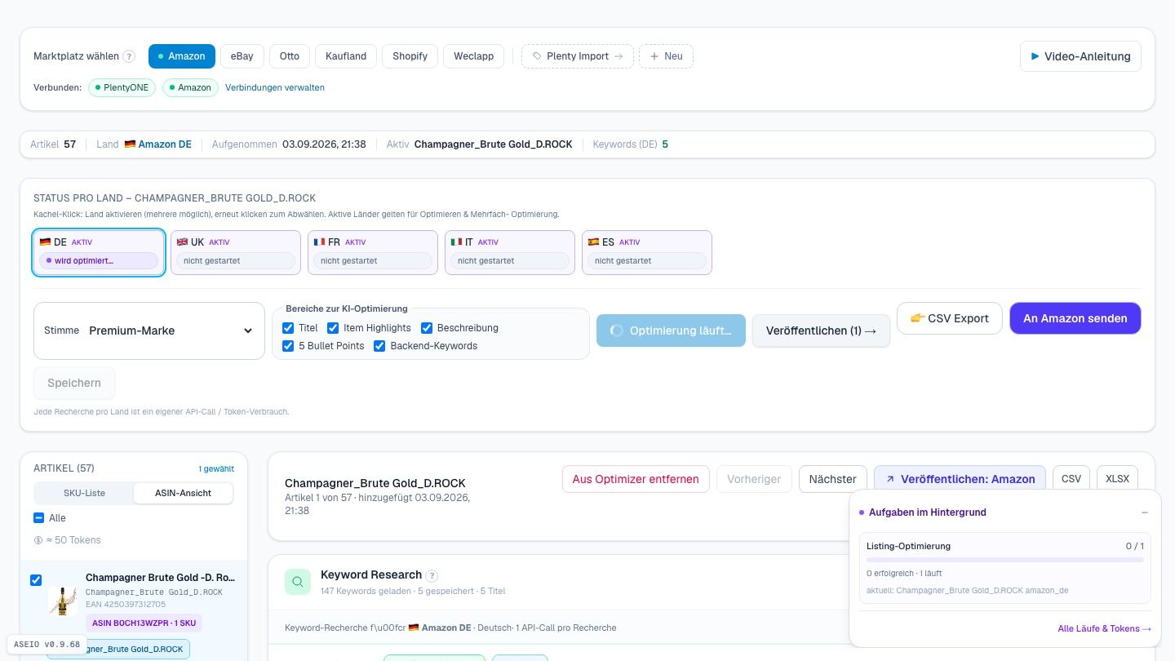
Task: Click the Amazon connected badge
Action: coord(190,87)
